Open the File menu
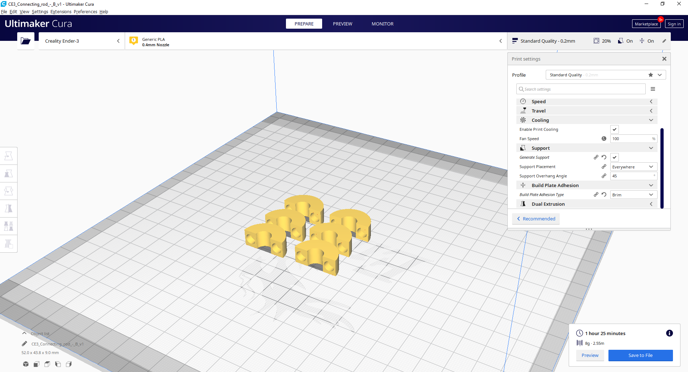Image resolution: width=688 pixels, height=372 pixels. tap(4, 11)
